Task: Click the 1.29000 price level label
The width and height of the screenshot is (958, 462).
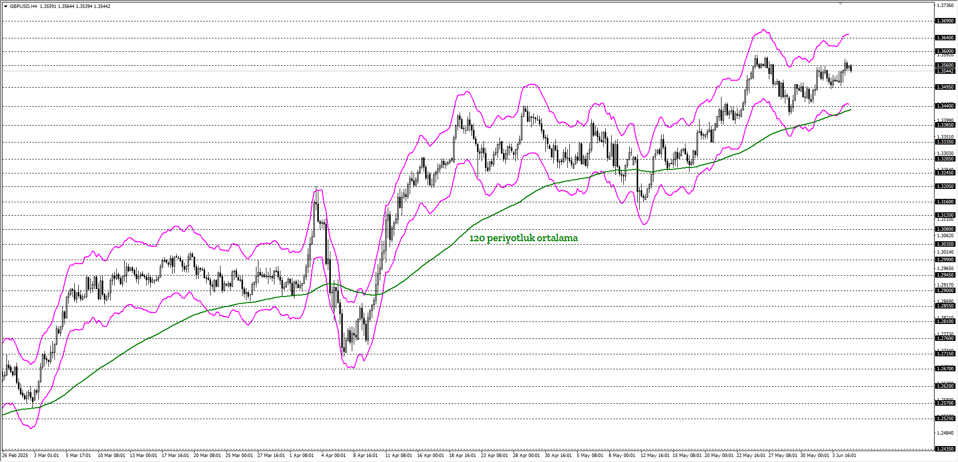Action: (x=945, y=291)
